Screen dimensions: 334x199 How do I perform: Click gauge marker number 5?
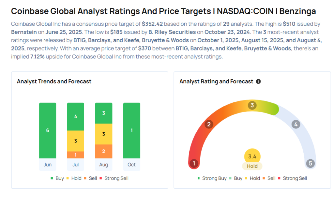point(310,163)
